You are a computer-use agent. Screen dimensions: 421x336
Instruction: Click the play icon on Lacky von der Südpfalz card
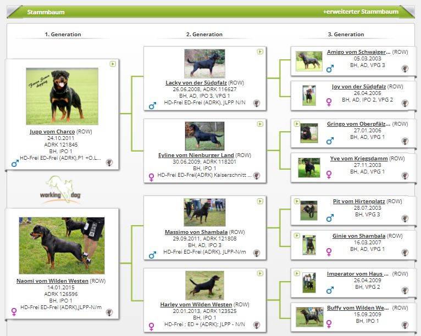coord(260,51)
